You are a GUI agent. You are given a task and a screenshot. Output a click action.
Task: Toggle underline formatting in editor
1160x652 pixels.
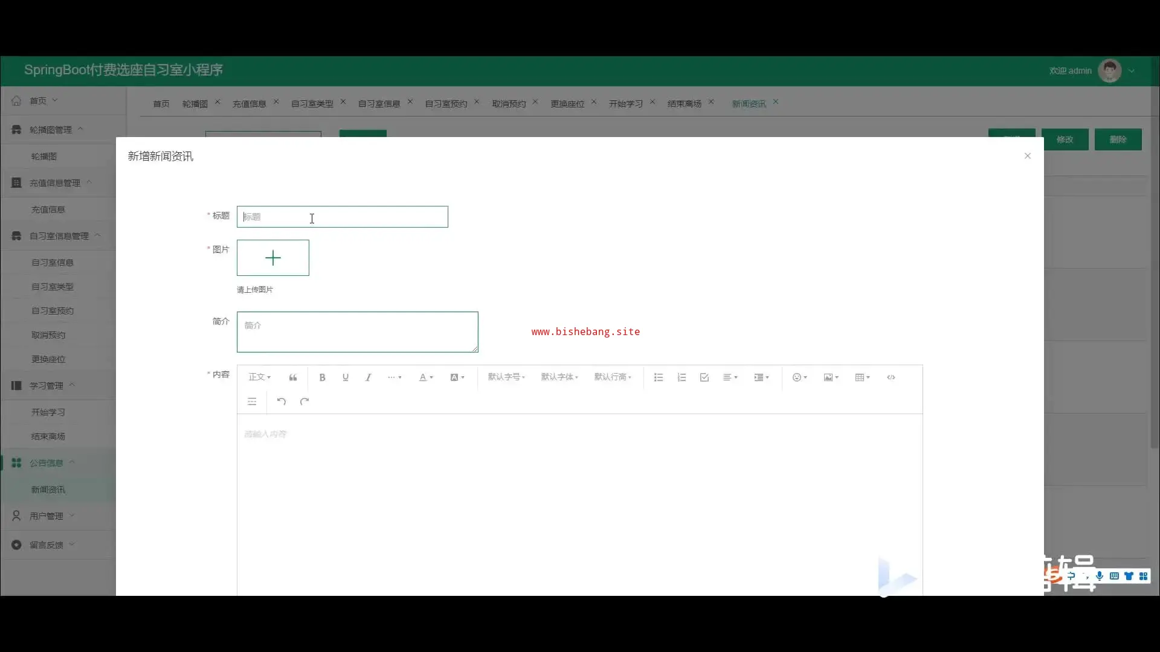pyautogui.click(x=346, y=377)
